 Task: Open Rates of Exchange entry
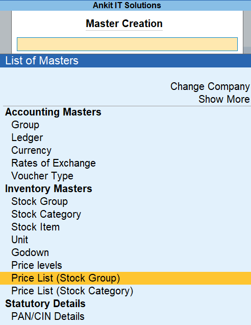(54, 163)
